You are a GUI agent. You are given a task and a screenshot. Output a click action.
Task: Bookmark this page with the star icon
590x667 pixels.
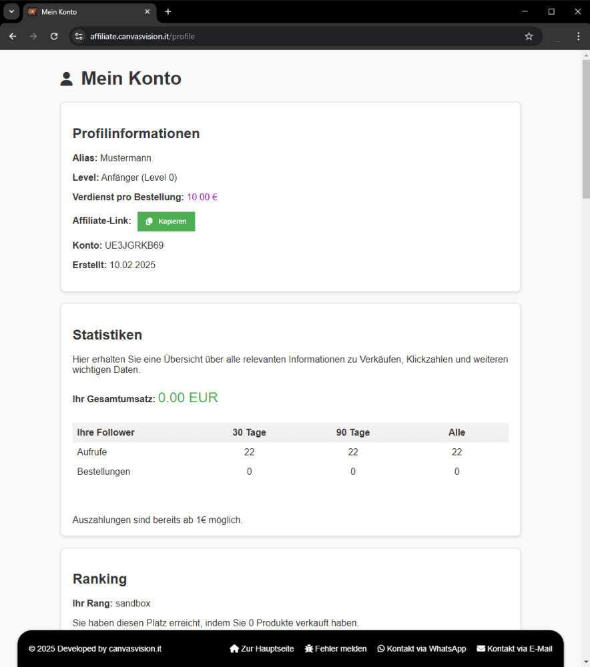point(529,36)
